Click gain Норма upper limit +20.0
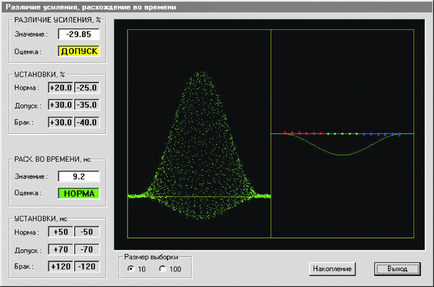Image resolution: width=434 pixels, height=287 pixels. tap(60, 88)
